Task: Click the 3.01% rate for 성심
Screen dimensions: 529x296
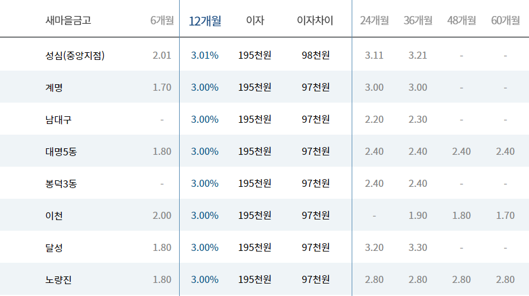Action: pyautogui.click(x=205, y=55)
